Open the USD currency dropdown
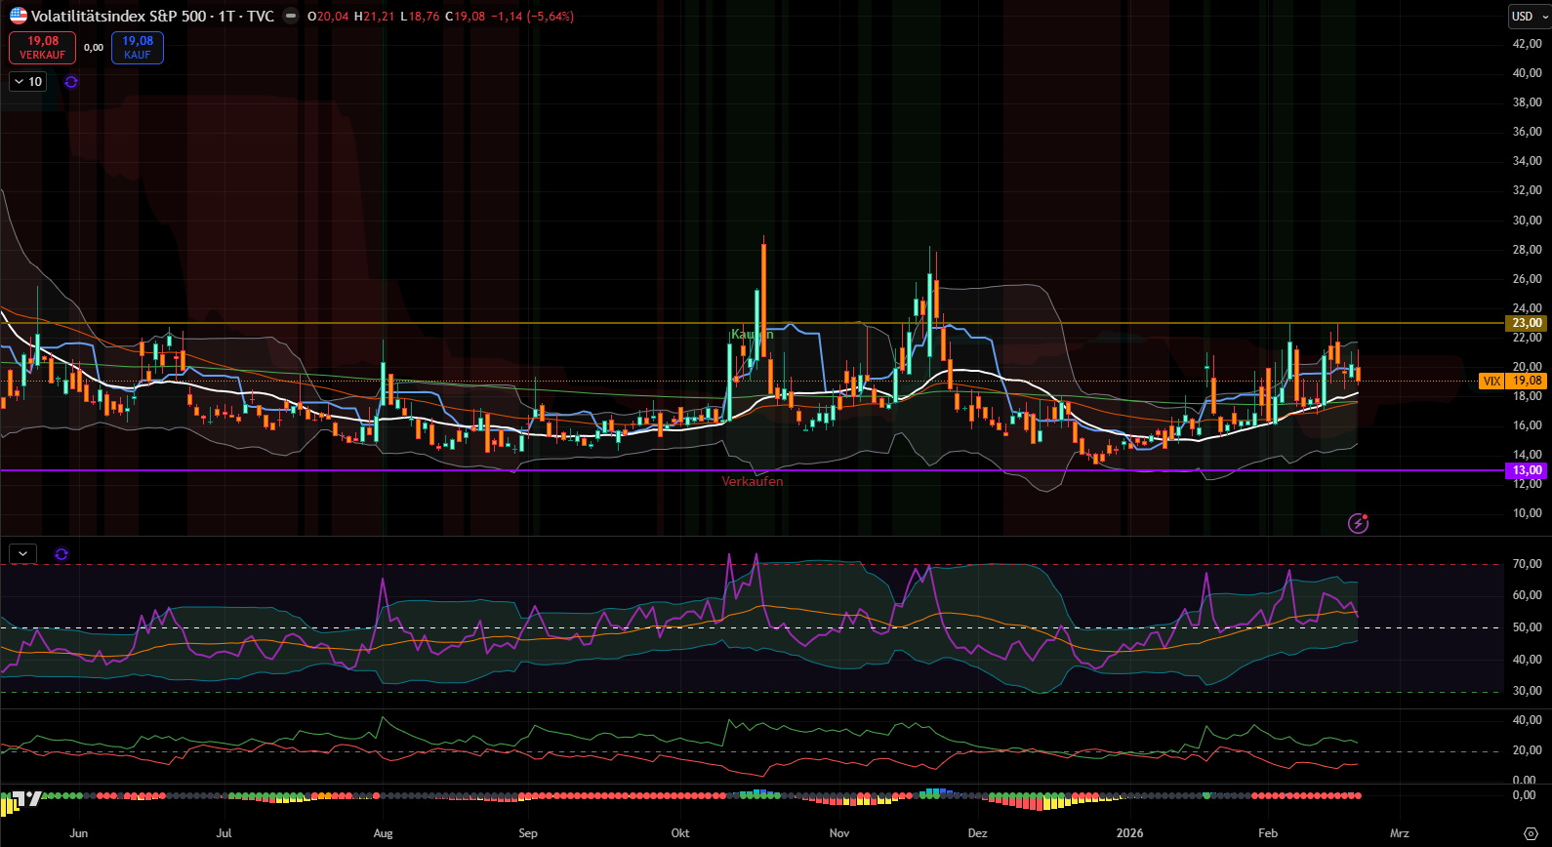 click(1528, 16)
